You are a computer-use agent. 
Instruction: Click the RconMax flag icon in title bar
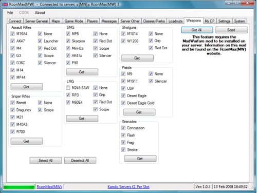click(x=5, y=4)
